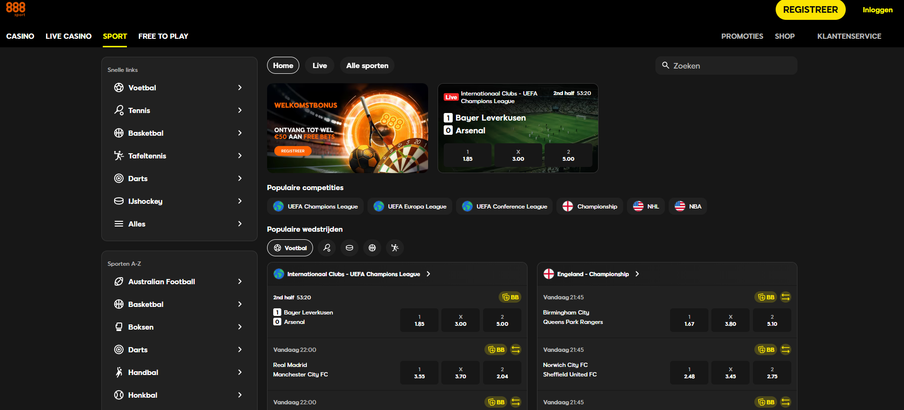Select the basketball icon filter under Populaire wedstrijden

[372, 248]
